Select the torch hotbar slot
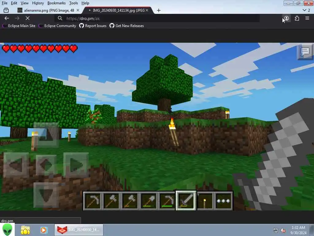The height and width of the screenshot is (236, 314). click(205, 201)
